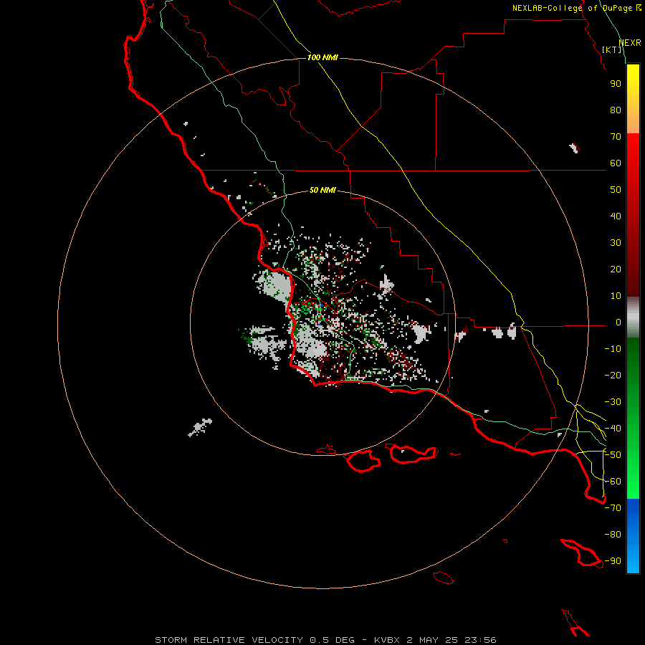This screenshot has height=645, width=645.
Task: Pick the gray zero-velocity segment of the color bar
Action: 633,317
